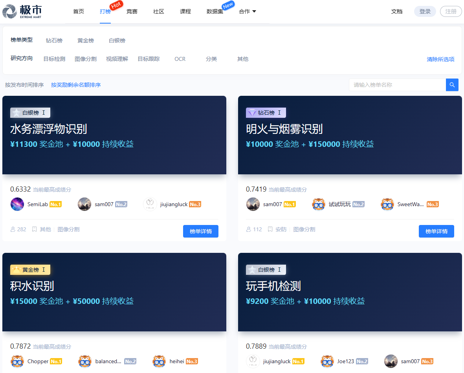
Task: Click participants icon showing 282
Action: 13,229
